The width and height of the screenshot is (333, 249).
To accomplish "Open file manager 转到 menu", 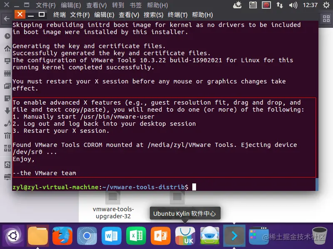I will [118, 5].
